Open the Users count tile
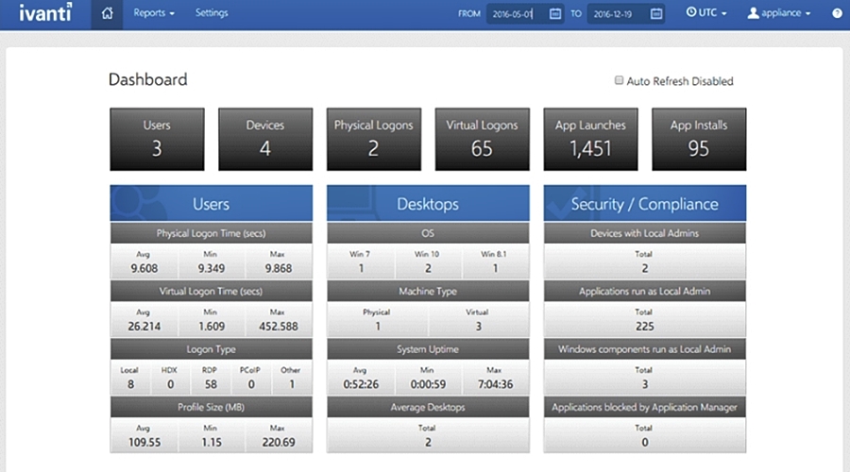The height and width of the screenshot is (472, 850). [x=157, y=140]
